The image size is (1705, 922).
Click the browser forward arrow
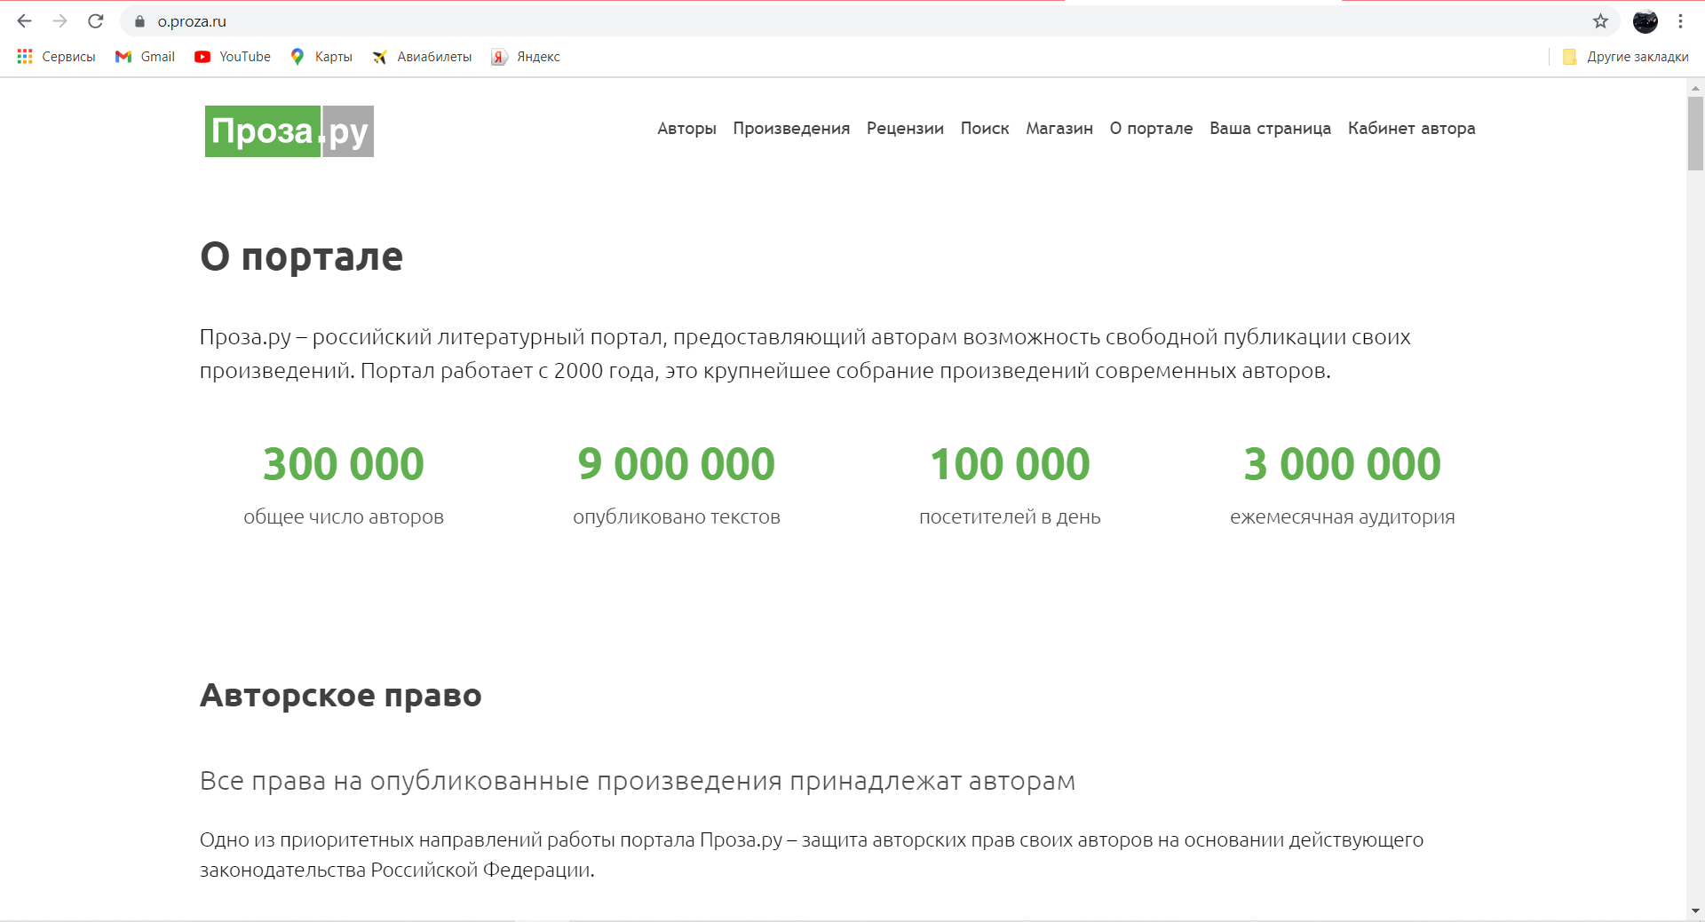[x=59, y=21]
